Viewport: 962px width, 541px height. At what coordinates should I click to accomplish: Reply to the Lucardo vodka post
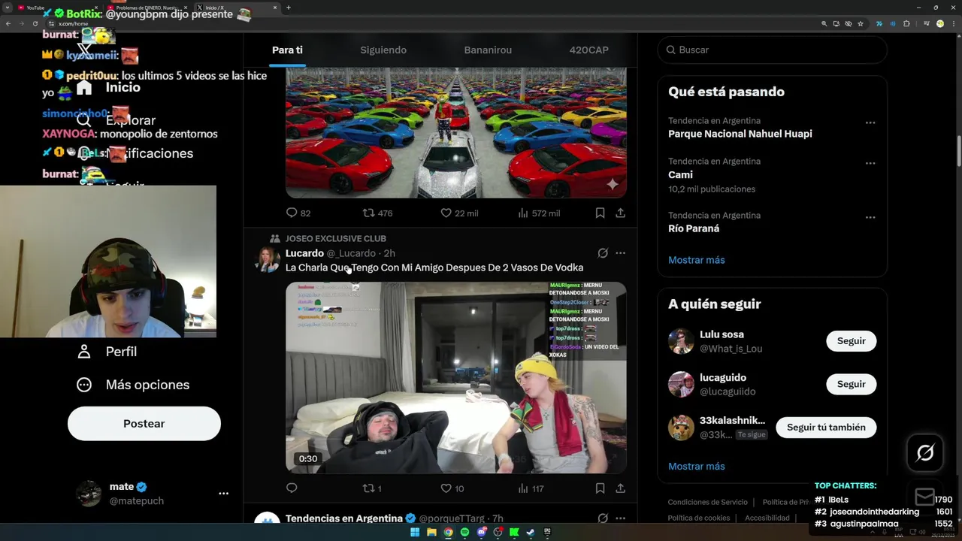pyautogui.click(x=292, y=488)
